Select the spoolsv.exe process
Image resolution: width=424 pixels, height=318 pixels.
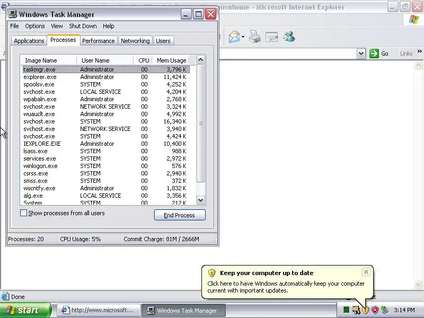(107, 84)
